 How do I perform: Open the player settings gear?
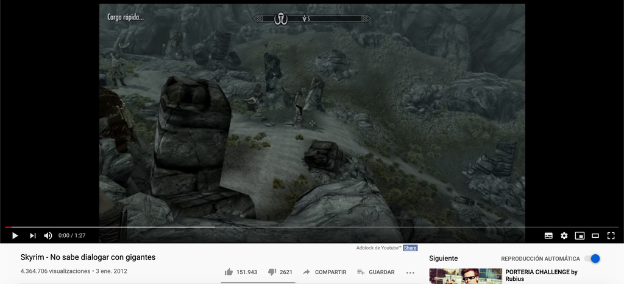pos(564,235)
